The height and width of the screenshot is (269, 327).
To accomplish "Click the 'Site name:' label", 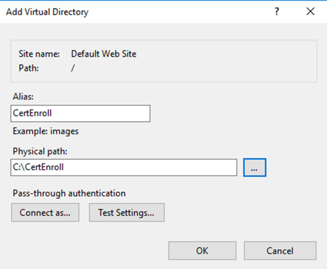I will (39, 54).
